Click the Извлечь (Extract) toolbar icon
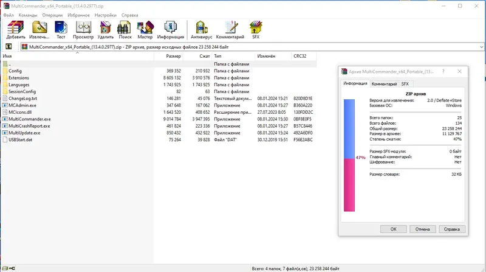Screen dimensions: 486x272 click(x=39, y=27)
